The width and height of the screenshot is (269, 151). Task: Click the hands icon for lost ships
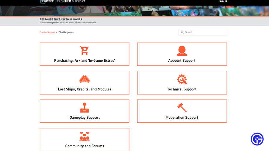(x=84, y=79)
